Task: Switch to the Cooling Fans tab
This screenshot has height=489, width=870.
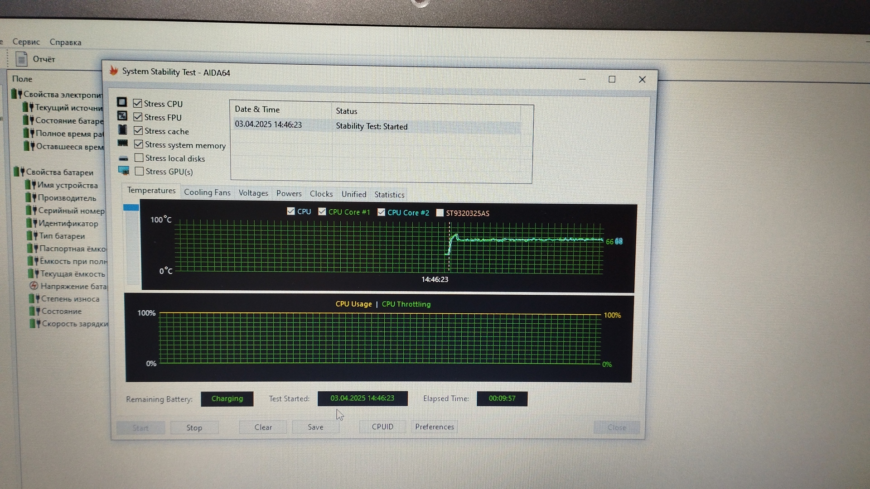Action: pos(207,192)
